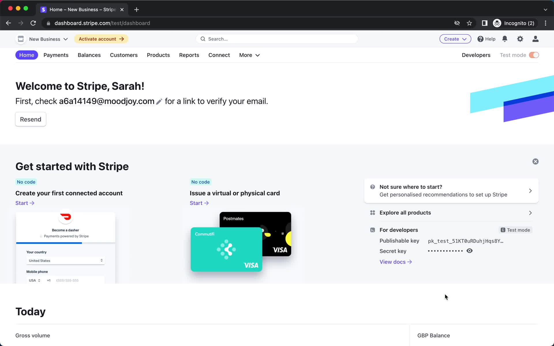The image size is (554, 346).
Task: Open the Balances tab
Action: click(89, 55)
